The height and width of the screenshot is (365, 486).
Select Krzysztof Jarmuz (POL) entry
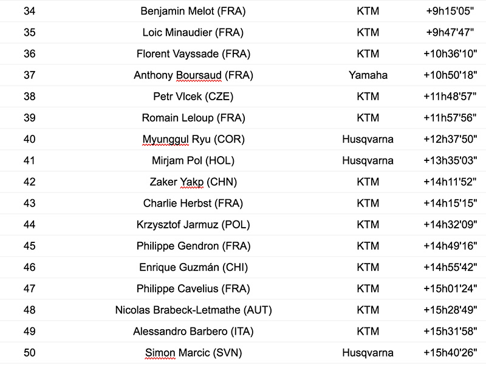tap(193, 225)
